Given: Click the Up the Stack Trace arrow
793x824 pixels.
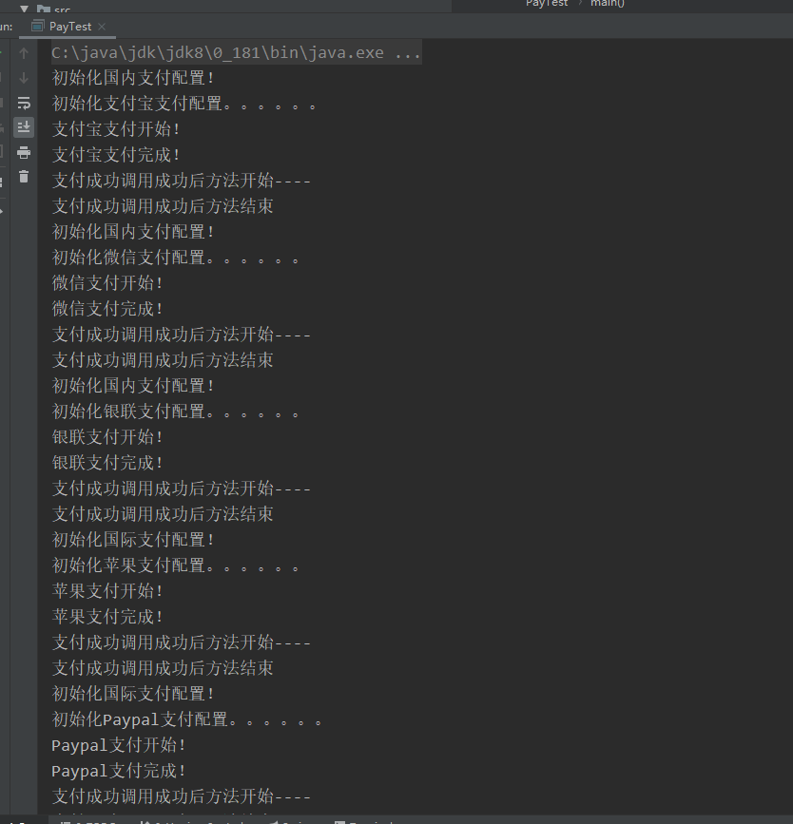Looking at the screenshot, I should (x=24, y=53).
